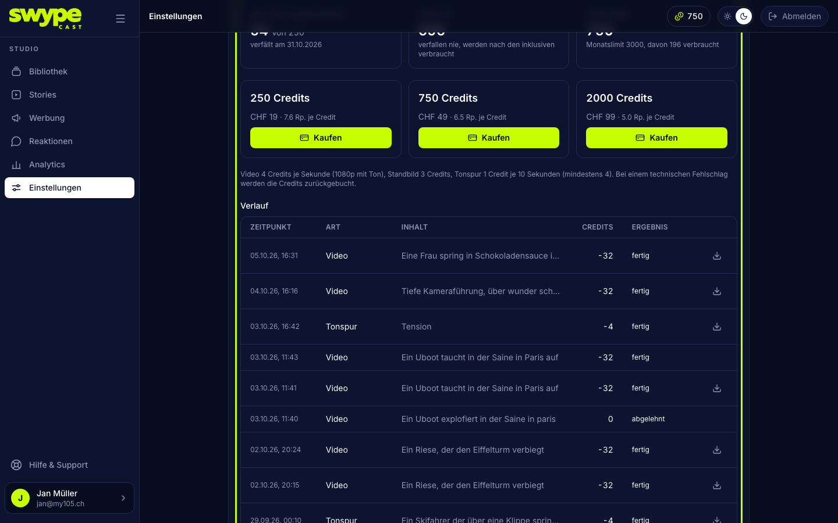Download the Tension Tonspur result

(x=717, y=327)
